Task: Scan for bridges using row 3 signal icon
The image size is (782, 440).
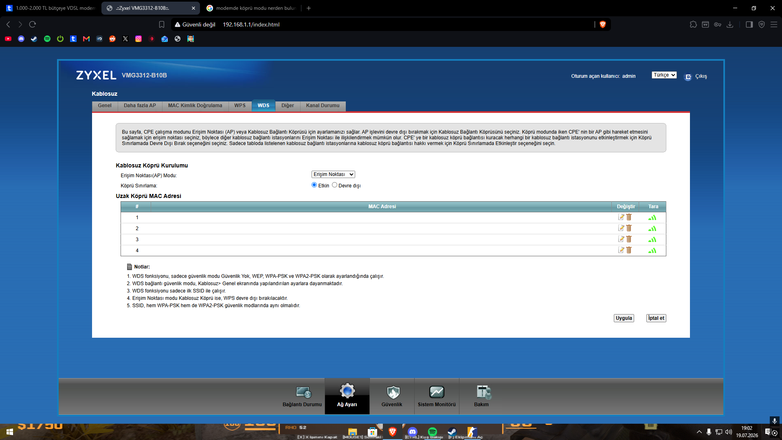Action: click(652, 240)
